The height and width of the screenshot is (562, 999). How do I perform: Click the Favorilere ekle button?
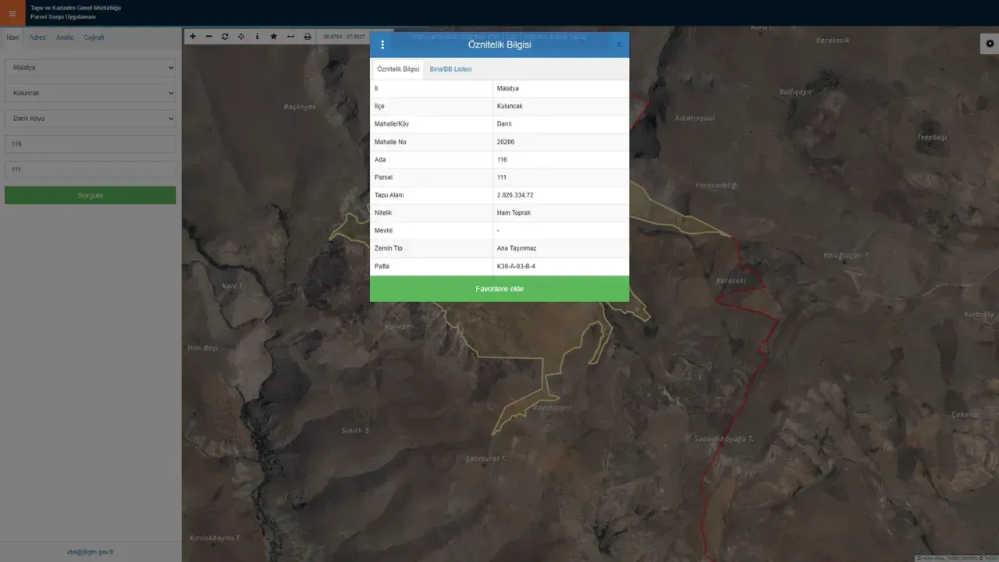499,289
